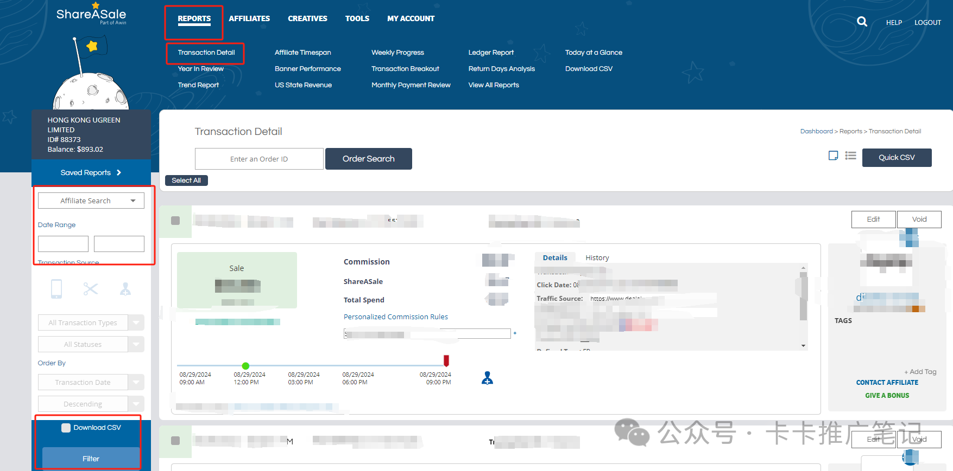Open Personalized Commission Rules link
The width and height of the screenshot is (953, 471).
[396, 317]
